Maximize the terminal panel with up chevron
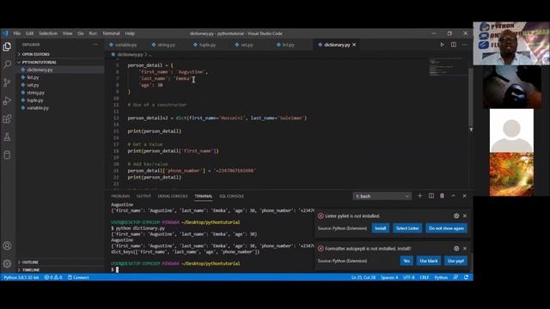550x309 pixels. coord(453,196)
